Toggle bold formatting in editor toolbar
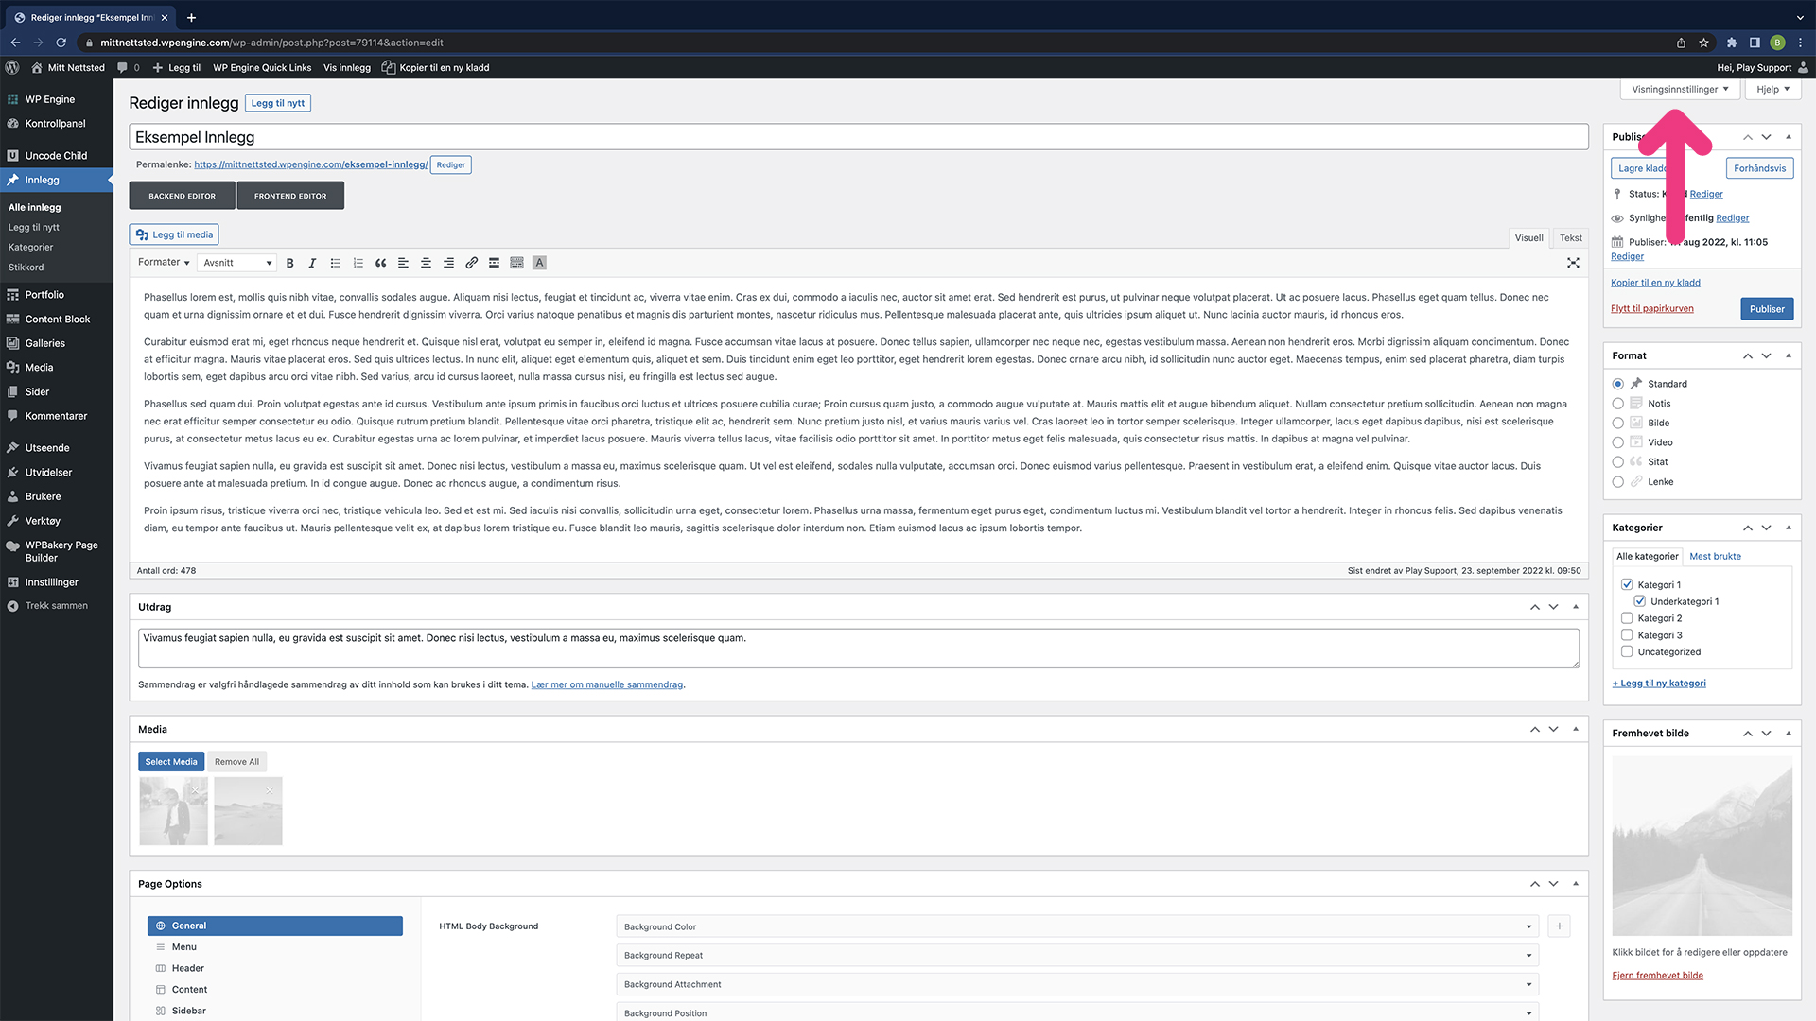The image size is (1816, 1021). (x=290, y=263)
